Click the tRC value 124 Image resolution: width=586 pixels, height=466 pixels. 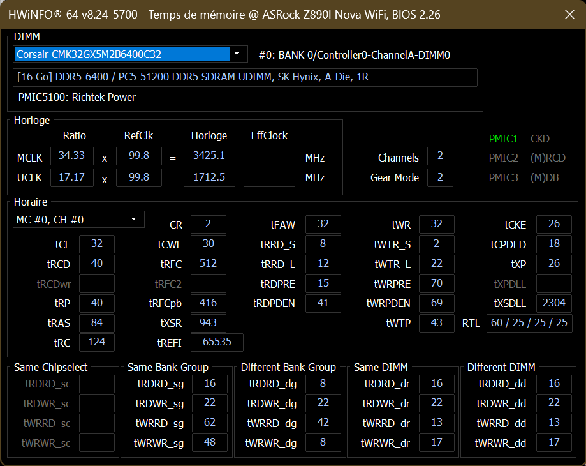click(x=97, y=342)
